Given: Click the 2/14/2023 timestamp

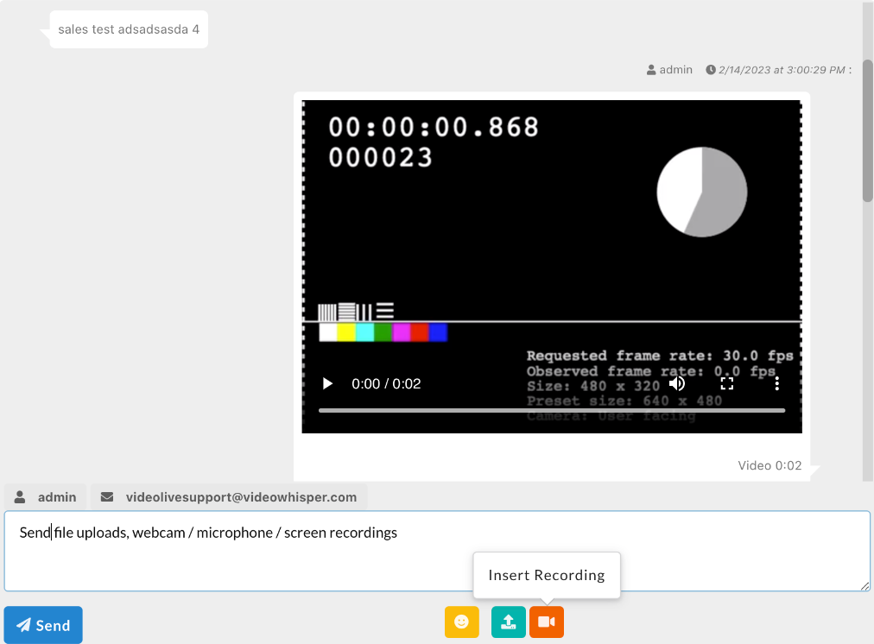Looking at the screenshot, I should point(782,70).
